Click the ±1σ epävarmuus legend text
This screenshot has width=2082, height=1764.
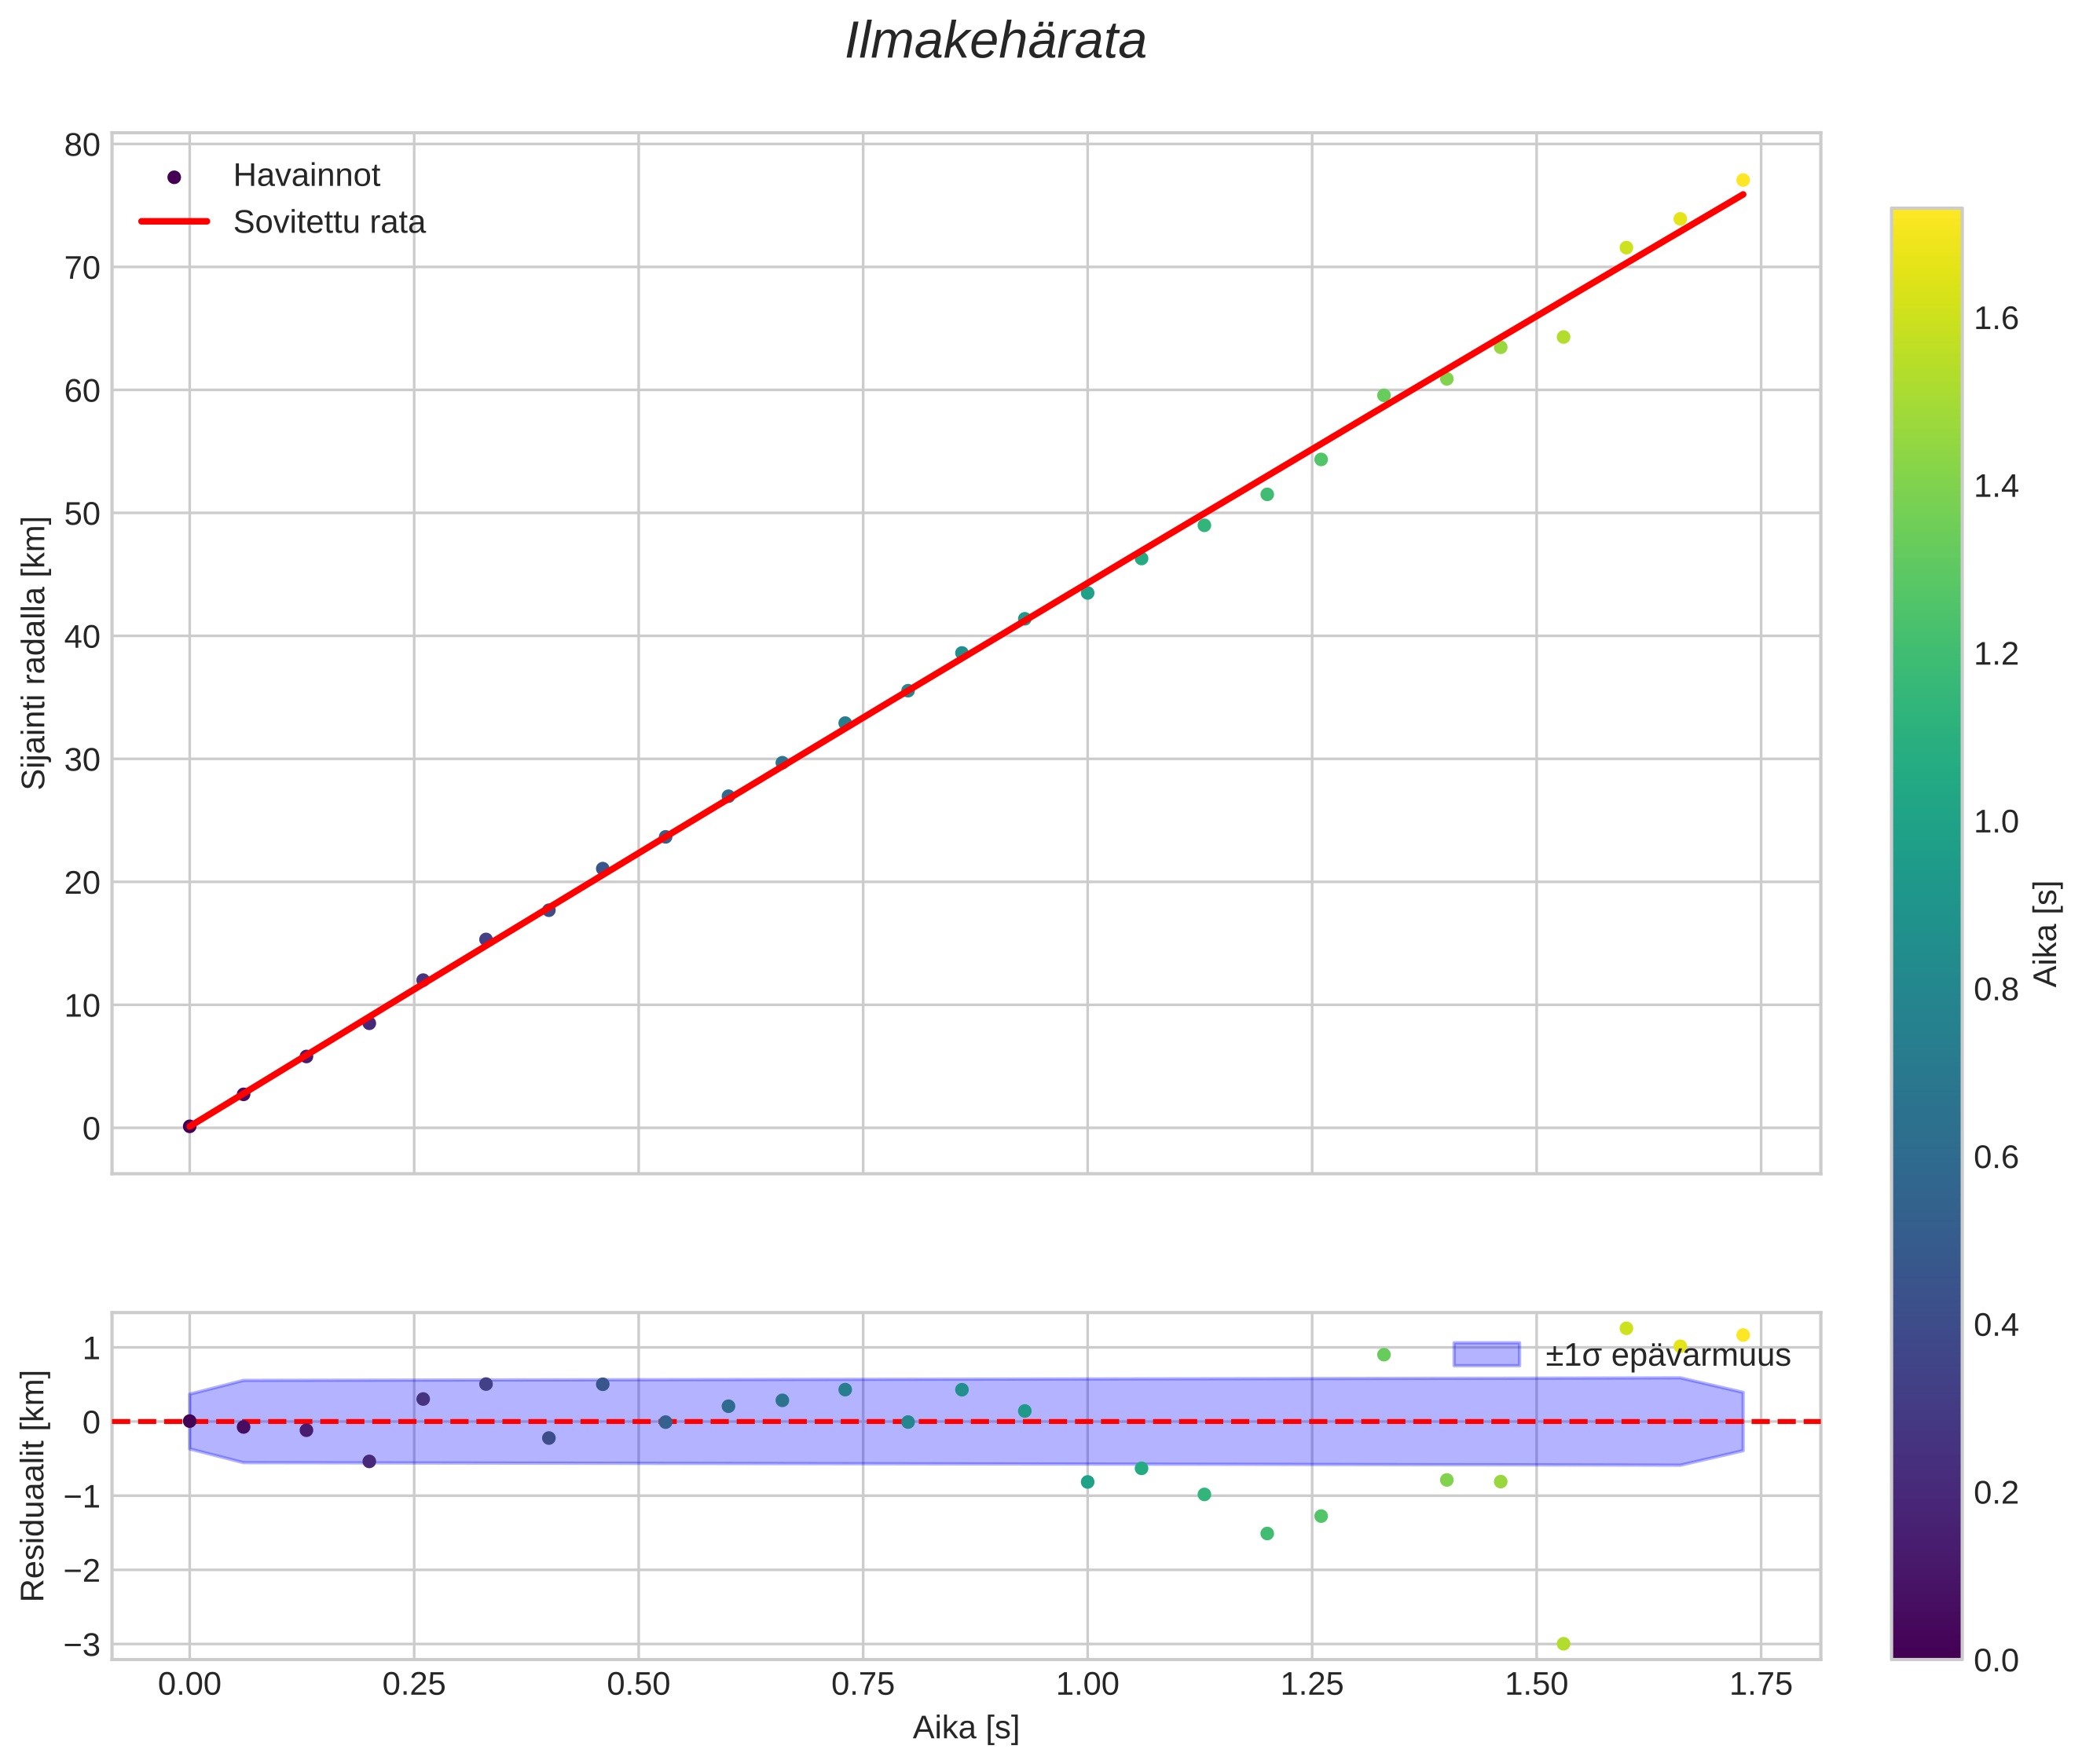point(1667,1356)
